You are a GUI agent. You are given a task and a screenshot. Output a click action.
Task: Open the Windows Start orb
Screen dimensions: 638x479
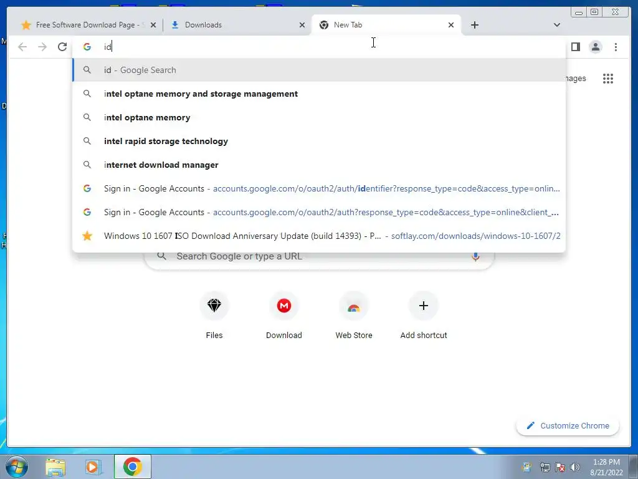click(x=17, y=467)
